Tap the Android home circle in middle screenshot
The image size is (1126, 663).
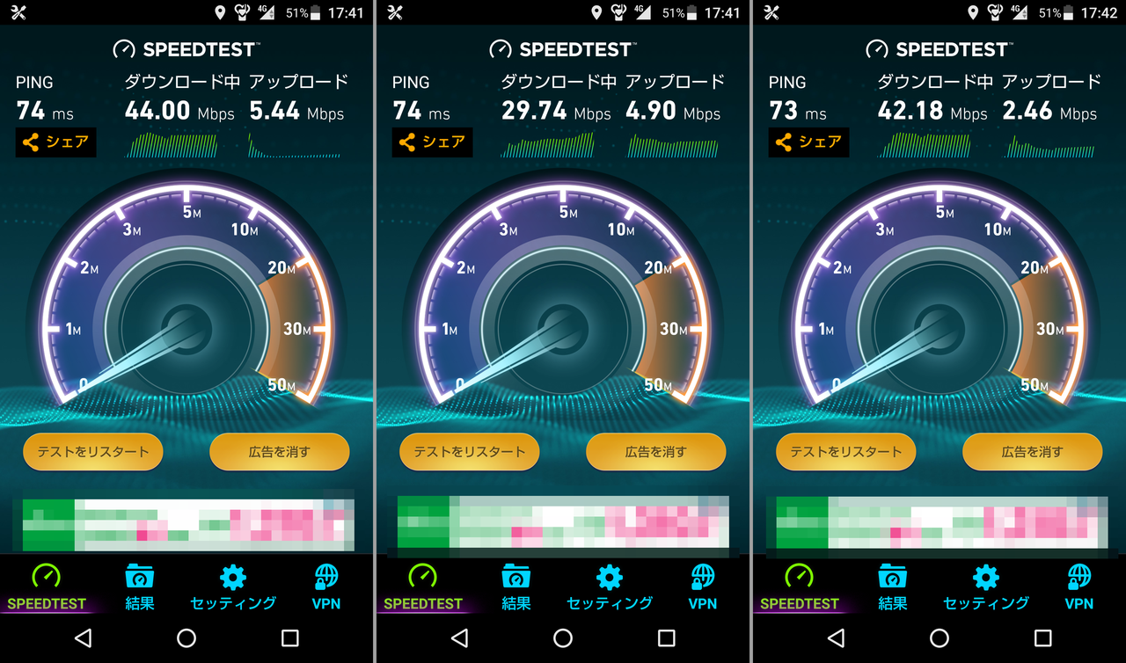tap(563, 637)
